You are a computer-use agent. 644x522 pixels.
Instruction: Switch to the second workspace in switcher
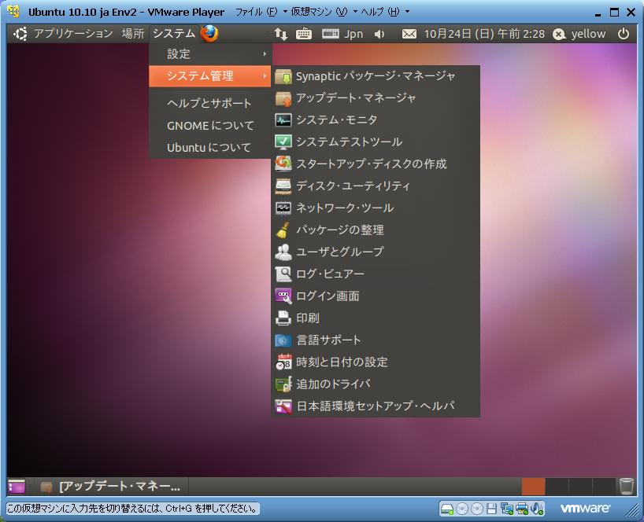coord(557,487)
